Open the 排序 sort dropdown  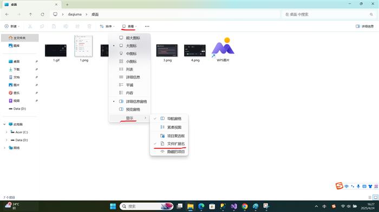(107, 26)
